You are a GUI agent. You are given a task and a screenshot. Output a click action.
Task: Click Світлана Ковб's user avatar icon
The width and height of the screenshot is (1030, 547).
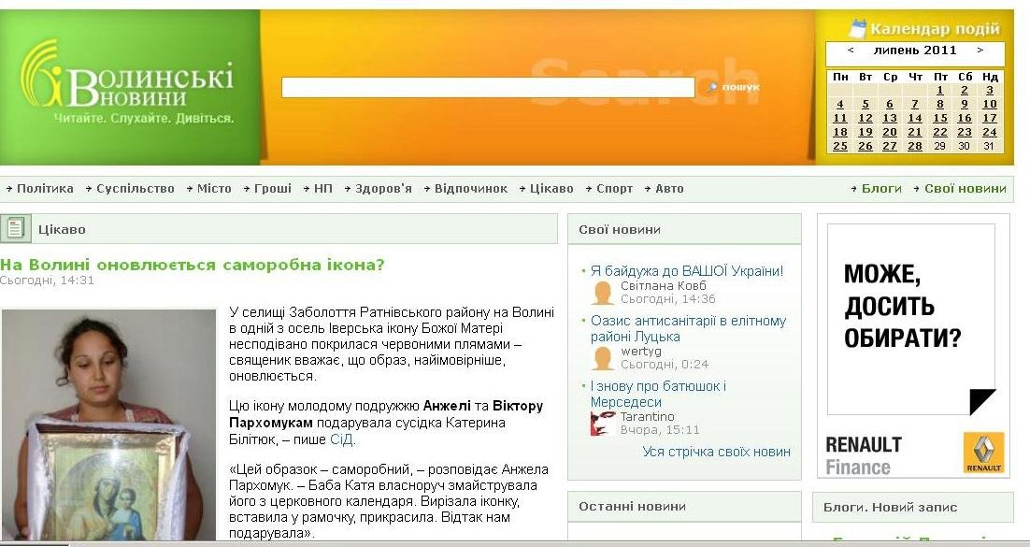(603, 293)
